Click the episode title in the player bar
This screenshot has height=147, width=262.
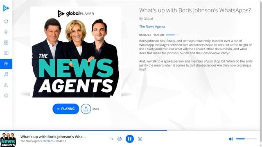click(x=53, y=137)
